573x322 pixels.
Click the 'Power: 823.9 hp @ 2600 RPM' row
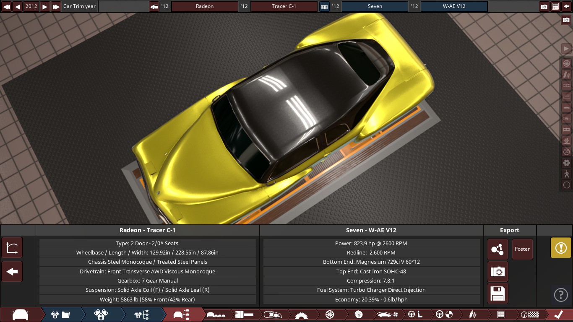pos(371,243)
